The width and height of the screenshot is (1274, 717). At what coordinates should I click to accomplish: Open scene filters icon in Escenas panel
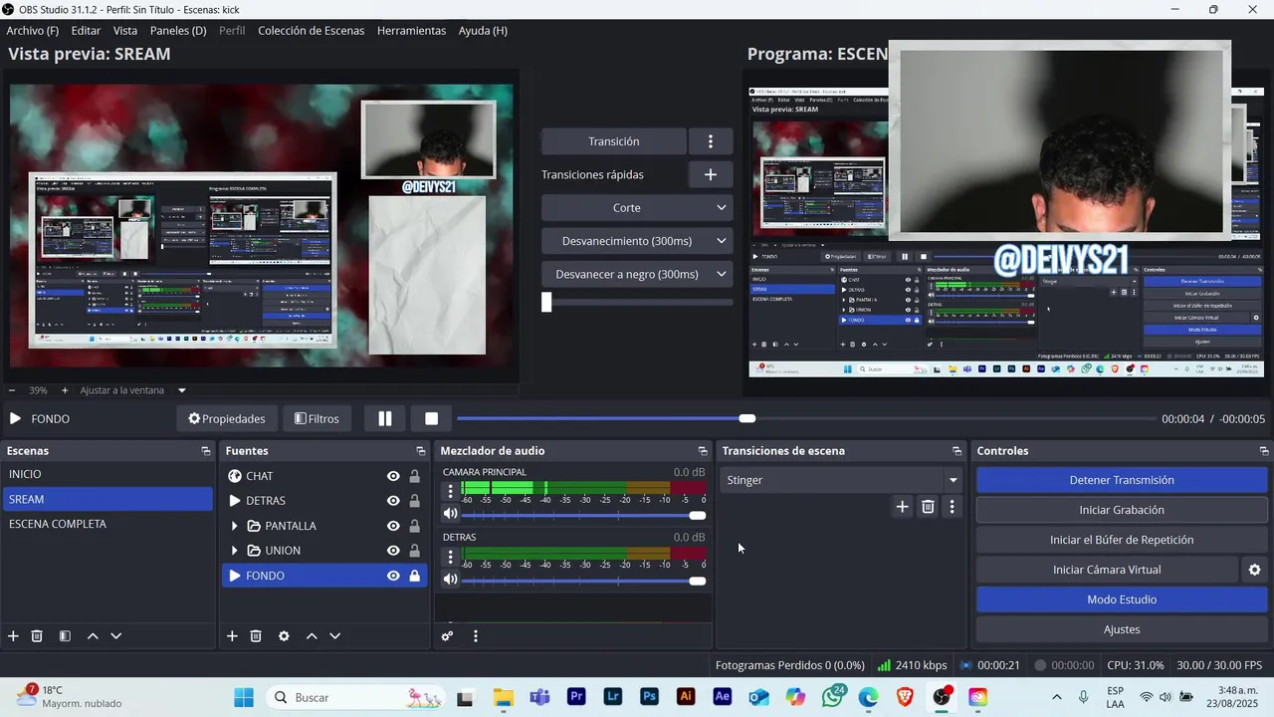click(x=65, y=636)
